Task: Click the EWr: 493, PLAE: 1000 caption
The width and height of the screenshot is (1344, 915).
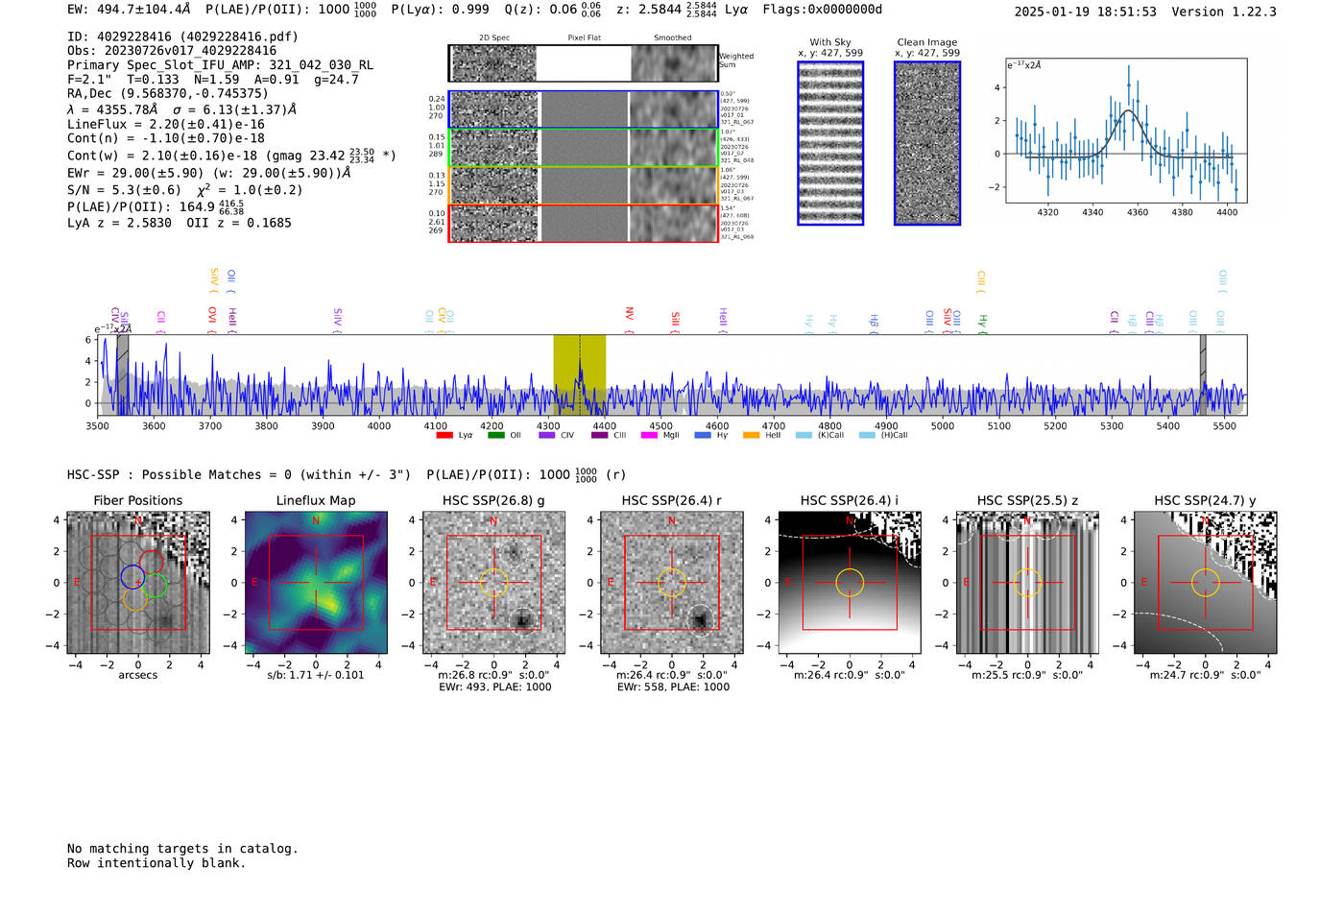Action: pyautogui.click(x=494, y=686)
